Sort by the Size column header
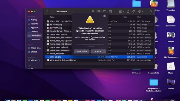The height and width of the screenshot is (101, 180). 125,17
